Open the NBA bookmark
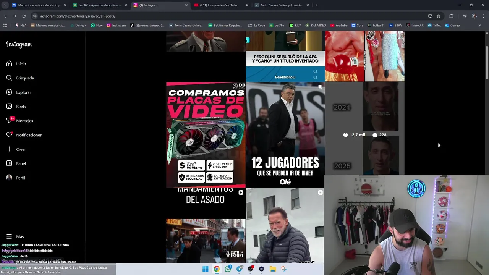The image size is (489, 275). (x=21, y=26)
